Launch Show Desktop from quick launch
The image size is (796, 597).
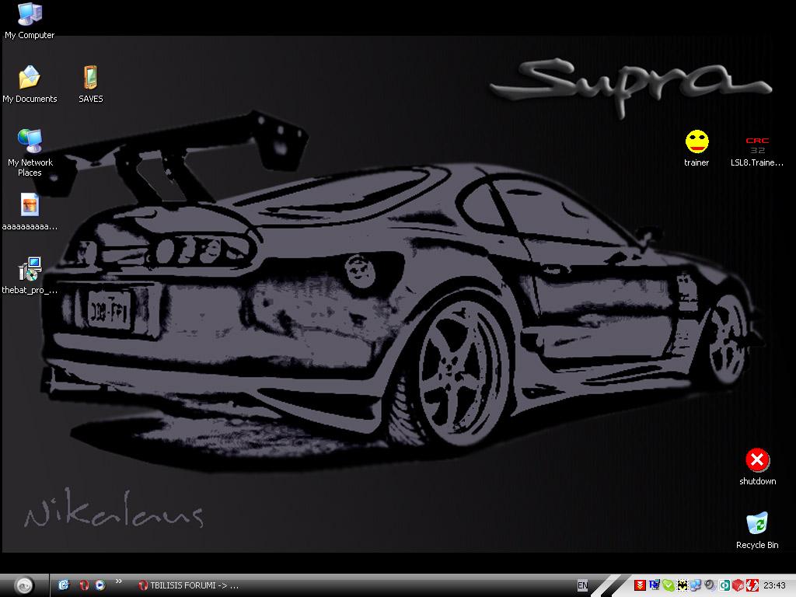(64, 585)
